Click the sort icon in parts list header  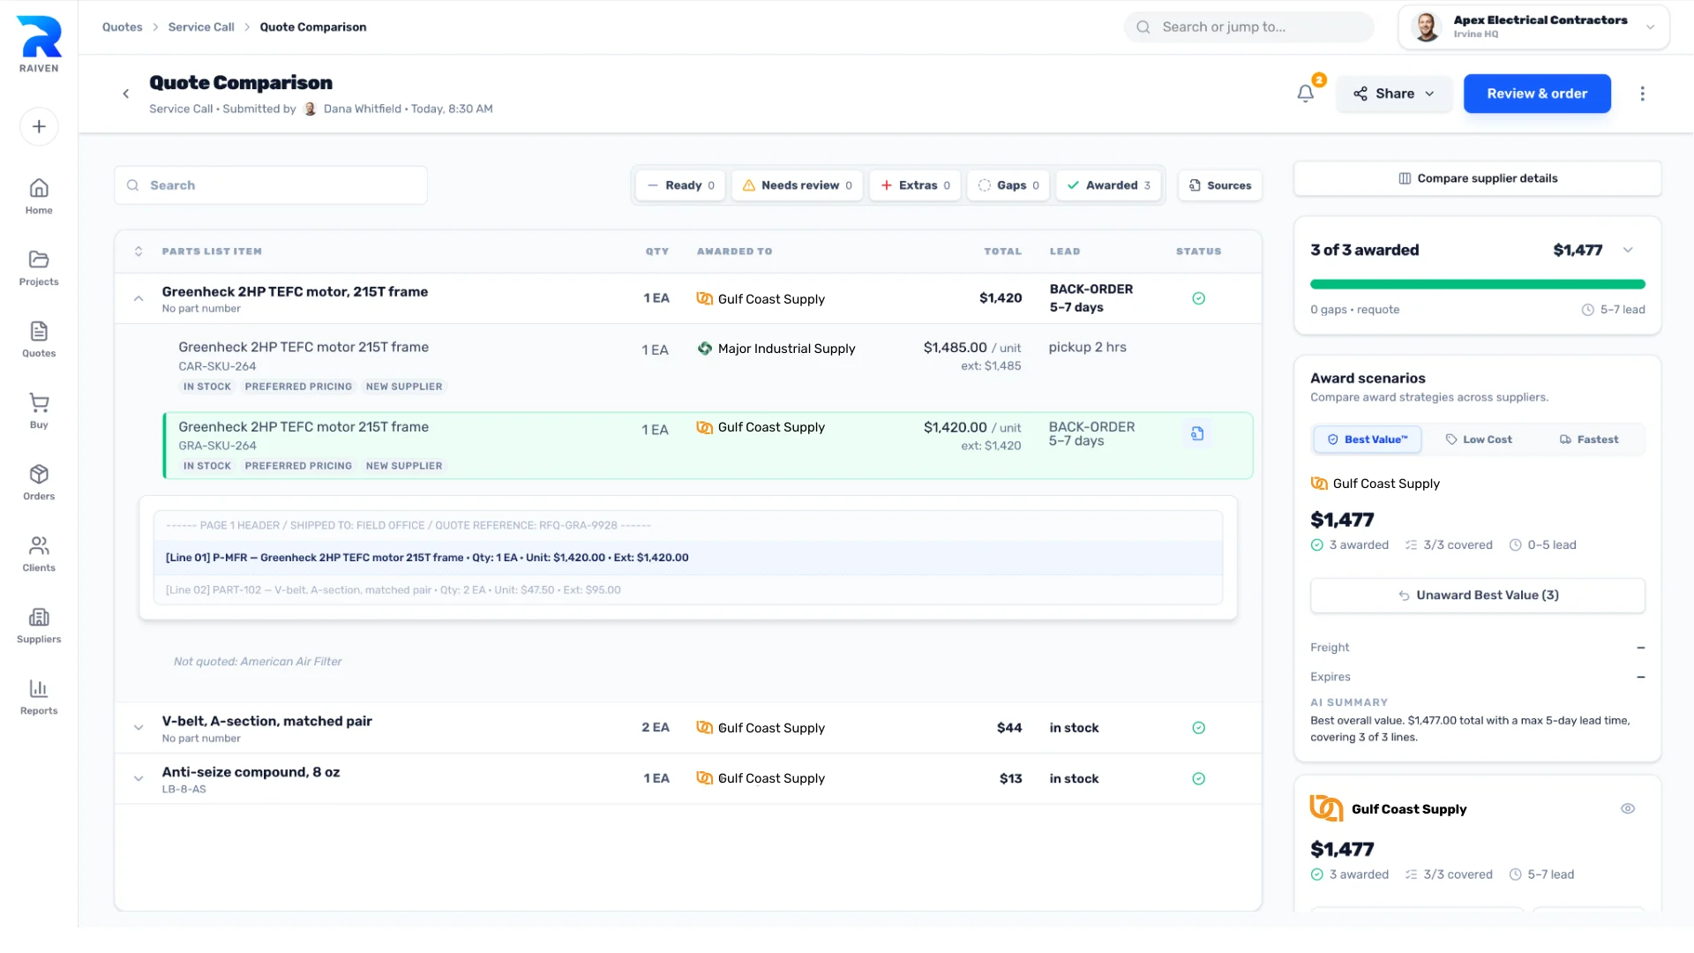[x=139, y=251]
